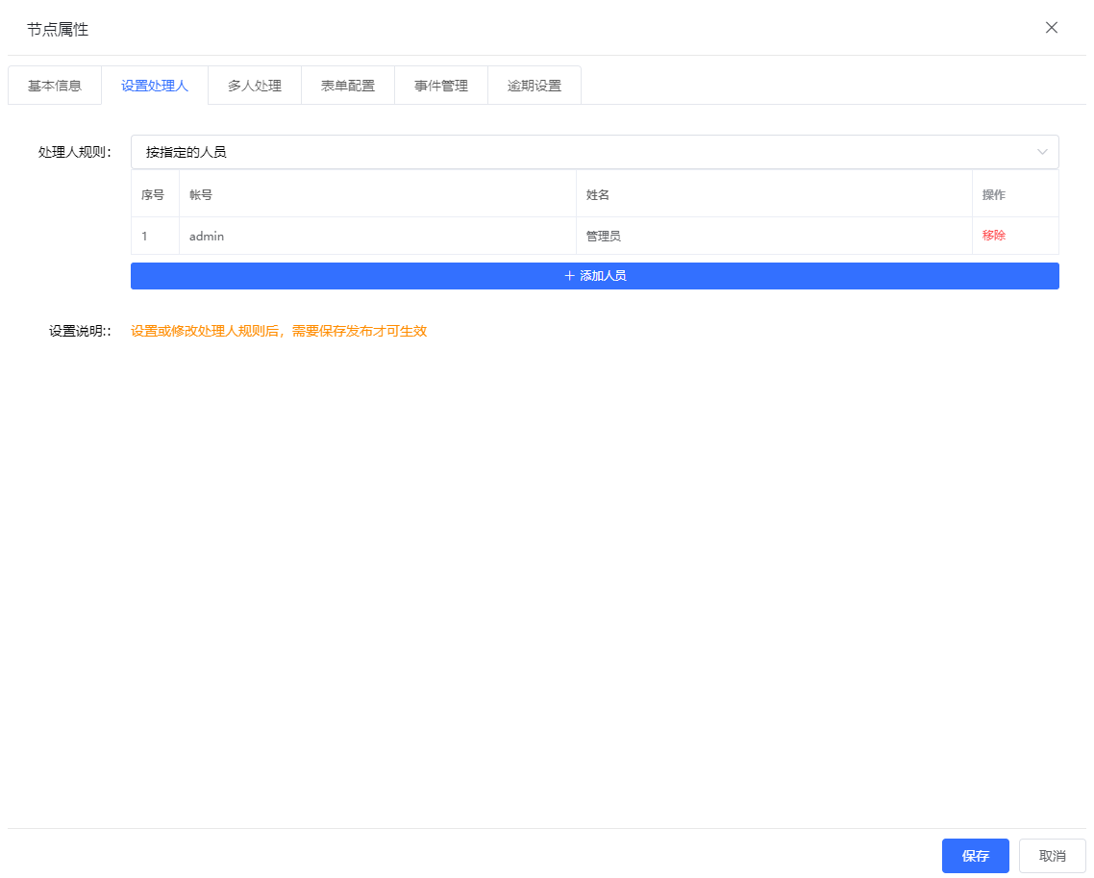
Task: Click the orange 设置说明 notice text
Action: tap(279, 331)
